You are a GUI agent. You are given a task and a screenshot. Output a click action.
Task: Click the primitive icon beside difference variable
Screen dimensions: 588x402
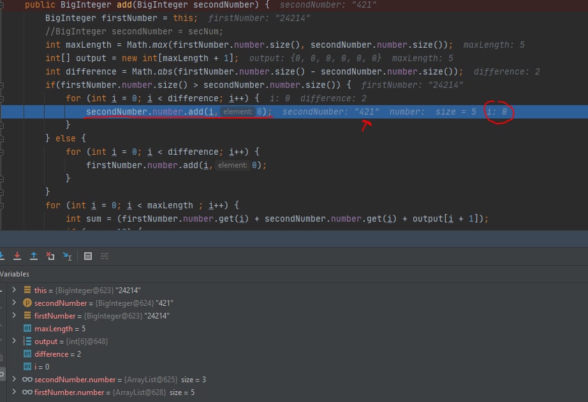coord(27,354)
